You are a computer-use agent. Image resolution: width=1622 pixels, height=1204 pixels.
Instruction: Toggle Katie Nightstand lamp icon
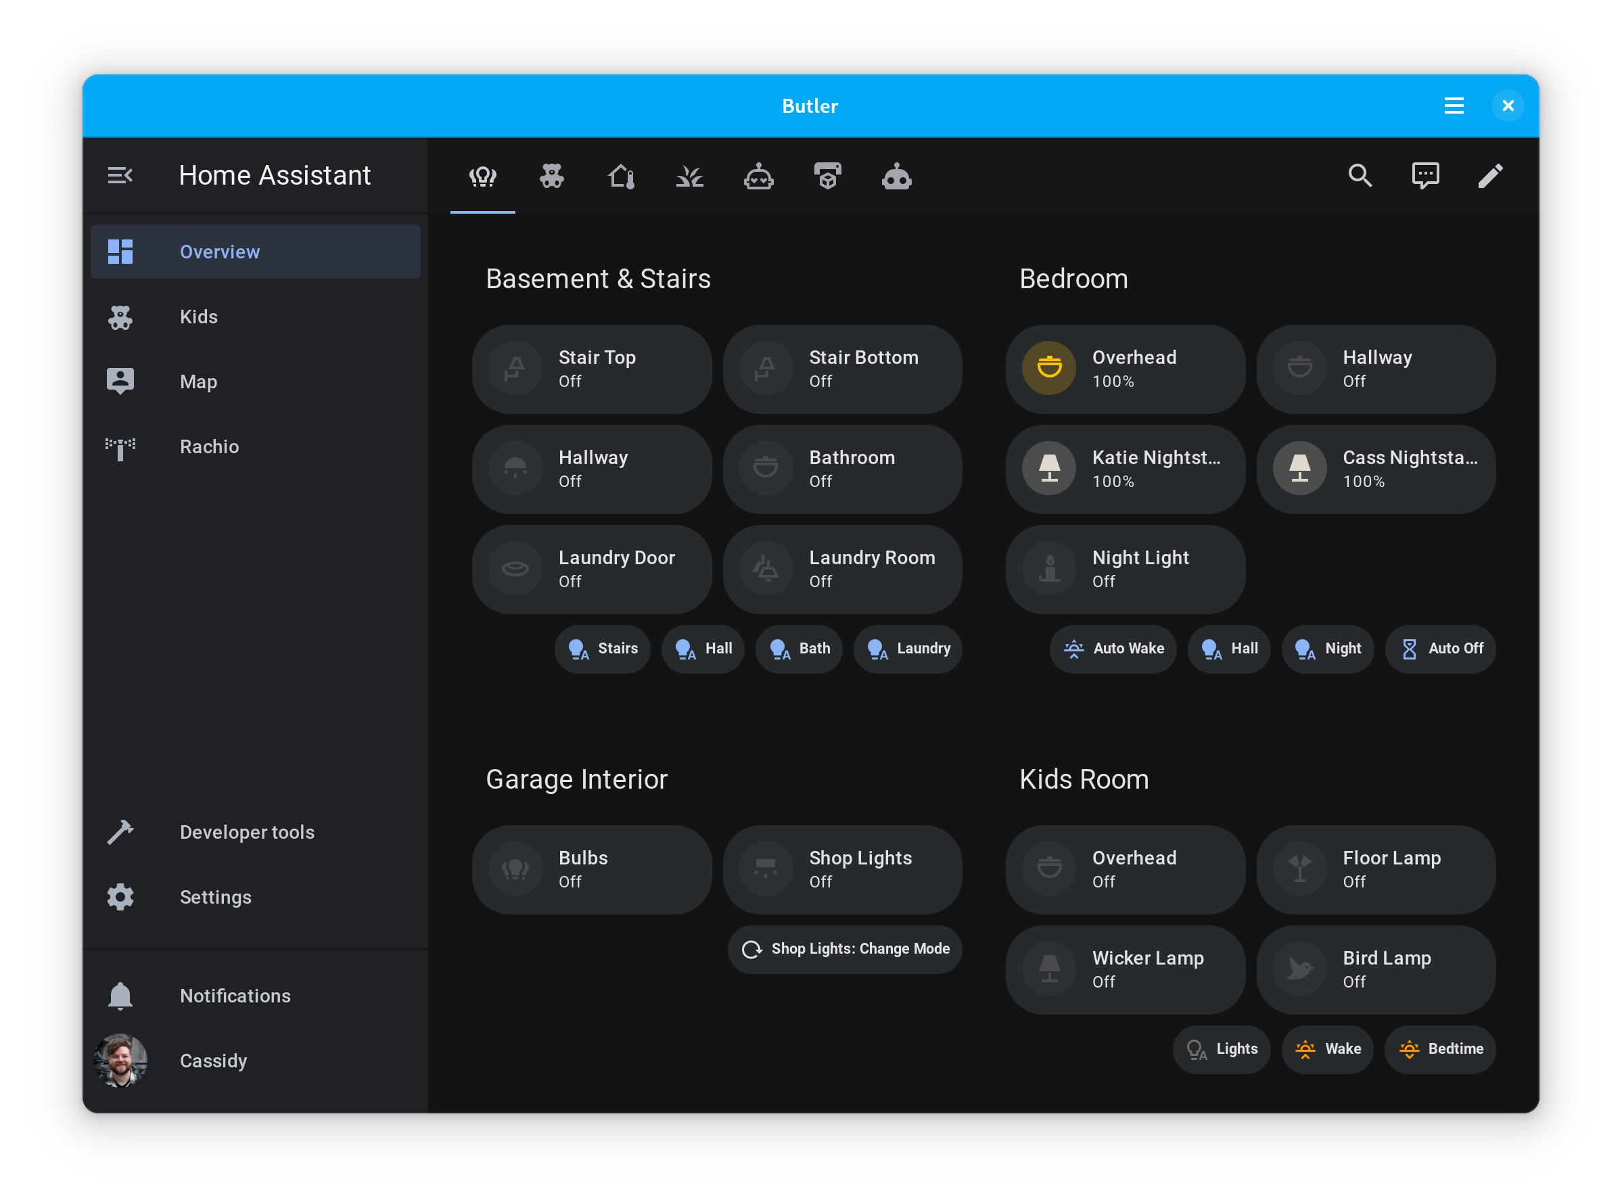click(1049, 469)
